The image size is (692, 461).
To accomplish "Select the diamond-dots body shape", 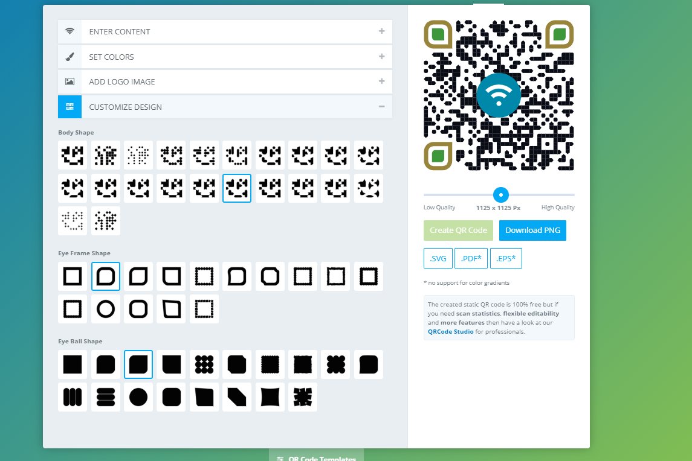I will (x=106, y=221).
